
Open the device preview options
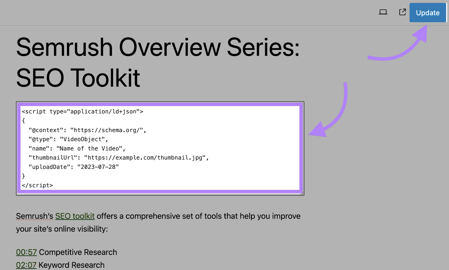click(383, 12)
